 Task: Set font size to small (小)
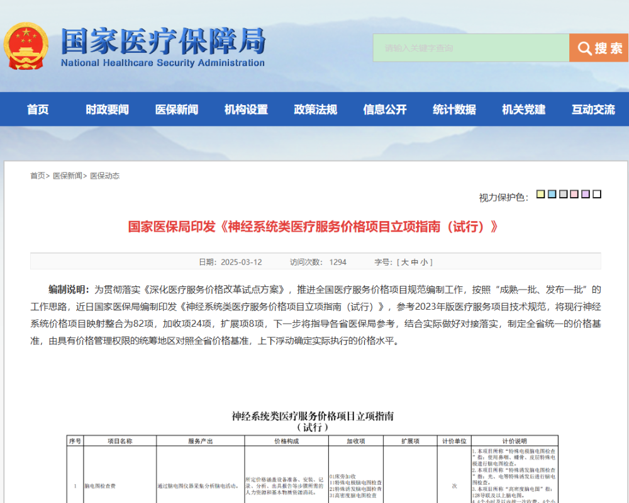[425, 262]
